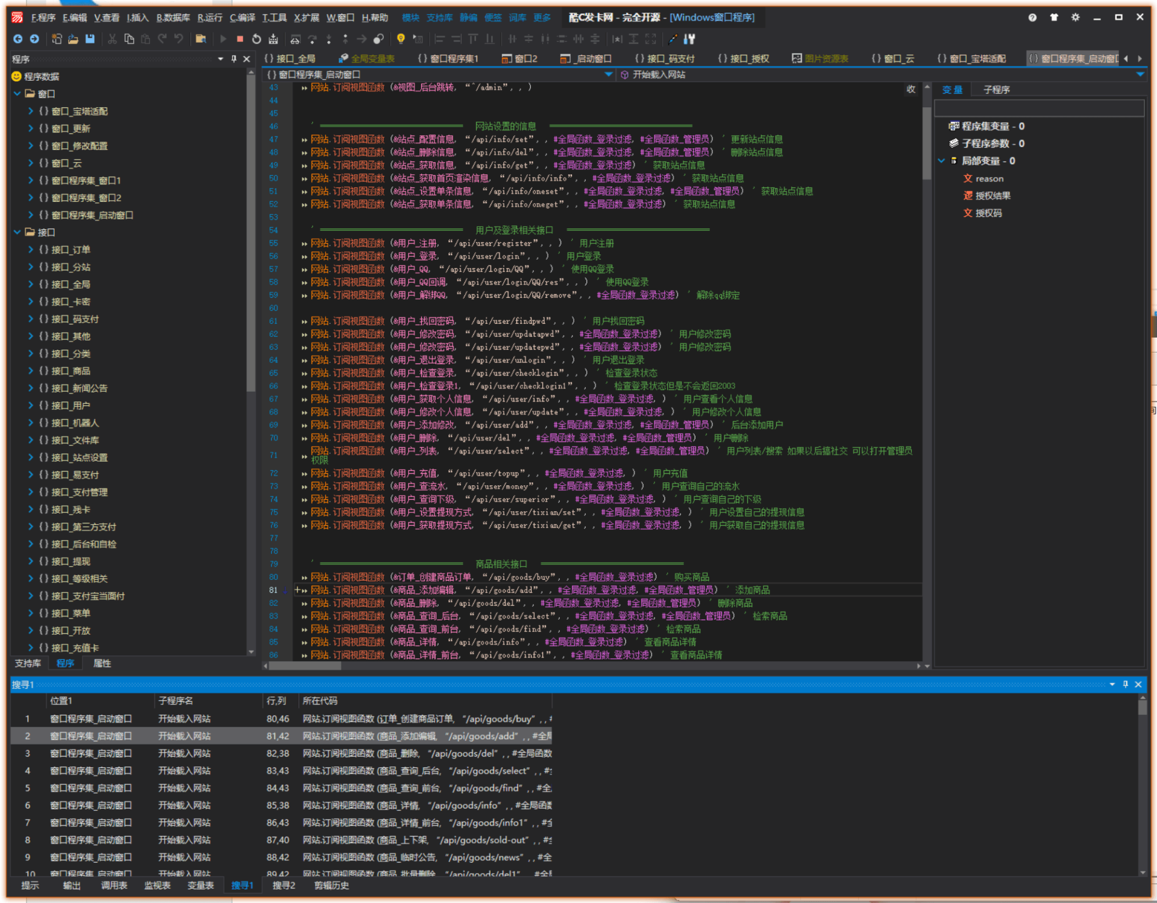Click the yellow lightbulb hint icon
This screenshot has width=1157, height=903.
click(x=401, y=39)
